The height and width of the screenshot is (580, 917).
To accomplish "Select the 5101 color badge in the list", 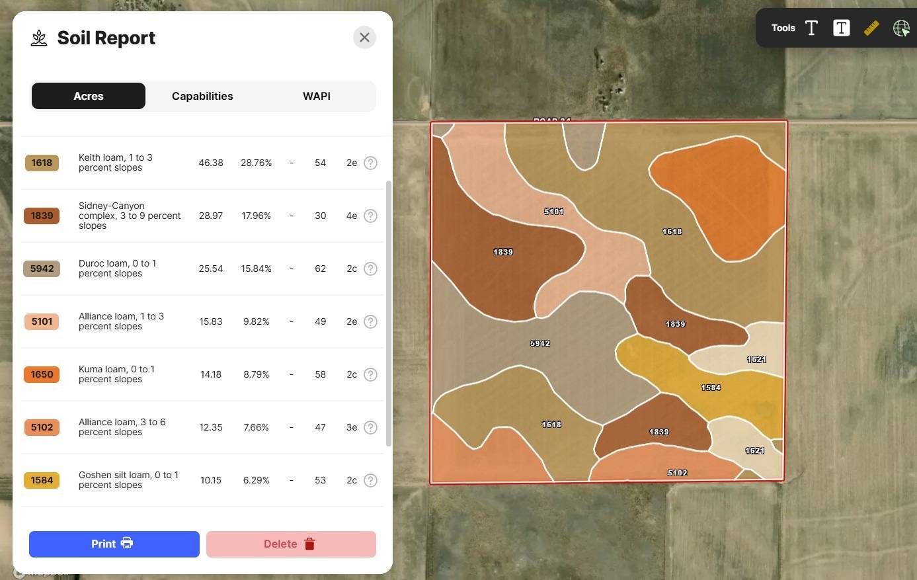I will pyautogui.click(x=42, y=321).
